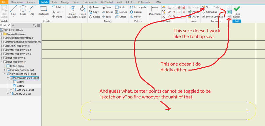
Task: Open the Fillet dropdown arrow
Action: pos(63,7)
